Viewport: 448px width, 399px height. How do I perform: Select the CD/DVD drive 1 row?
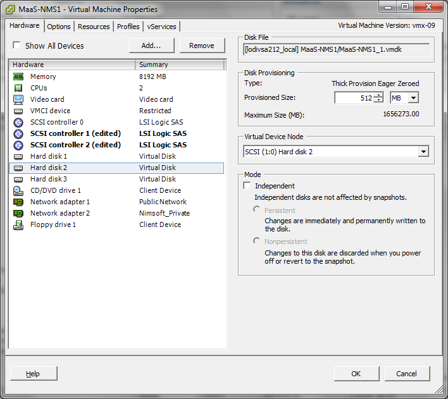116,190
